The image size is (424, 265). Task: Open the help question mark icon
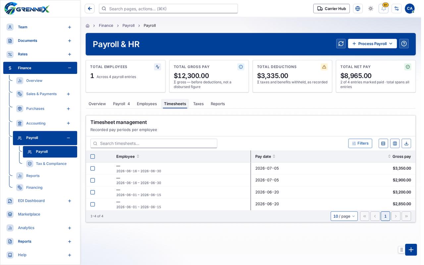(x=404, y=44)
